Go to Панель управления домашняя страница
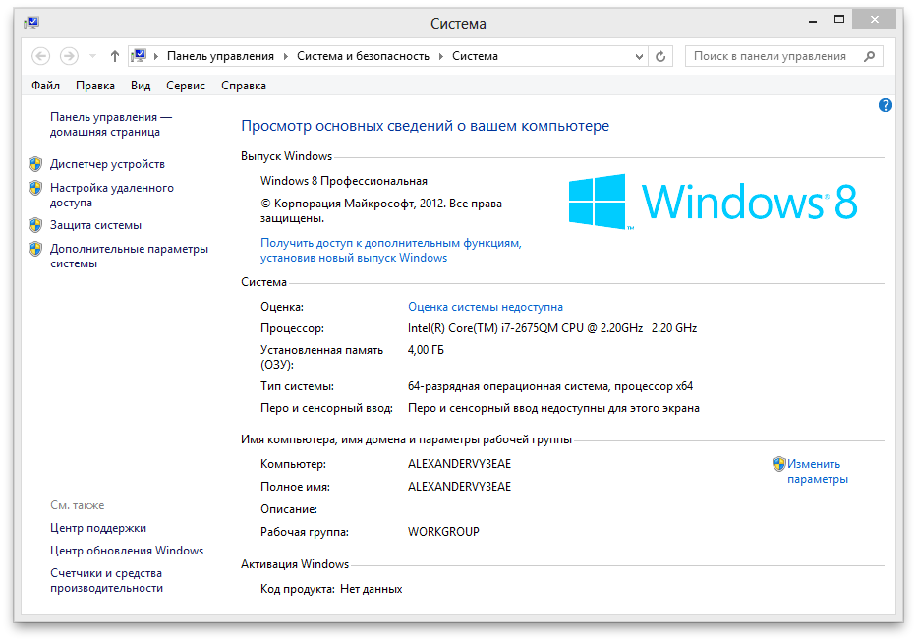 110,124
